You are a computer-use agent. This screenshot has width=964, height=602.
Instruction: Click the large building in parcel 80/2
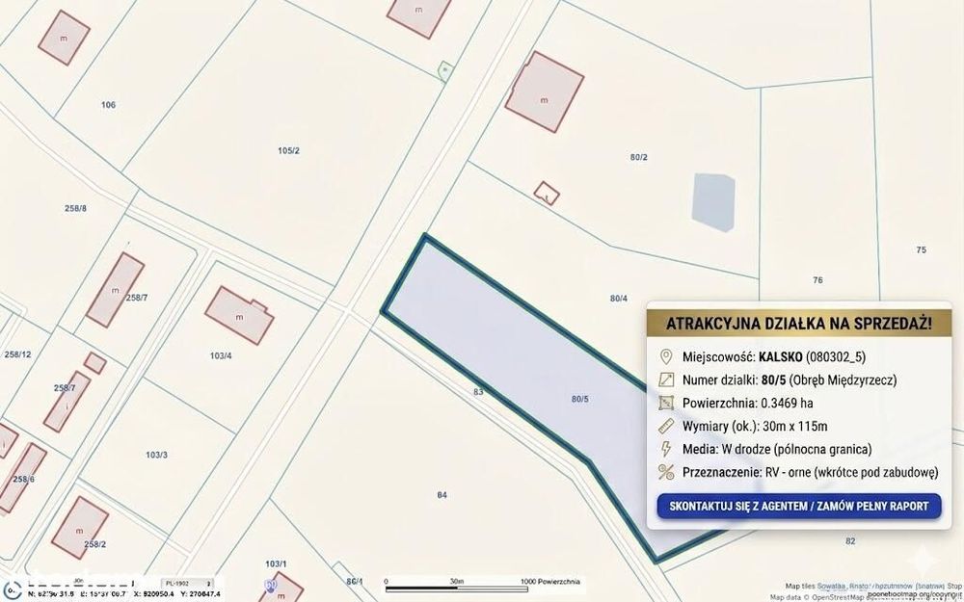pos(544,92)
